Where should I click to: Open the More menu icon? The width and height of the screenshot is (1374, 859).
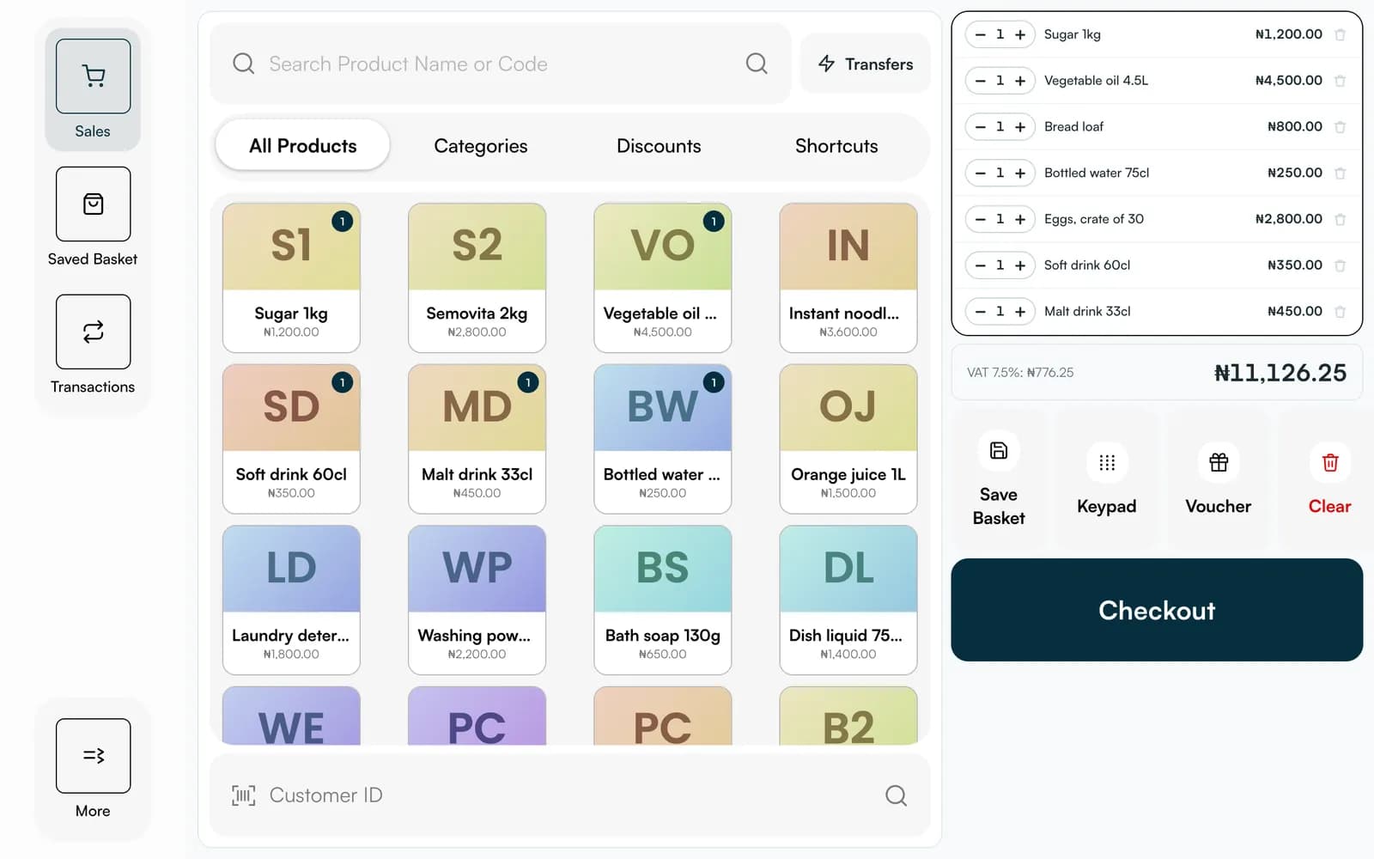[x=93, y=755]
